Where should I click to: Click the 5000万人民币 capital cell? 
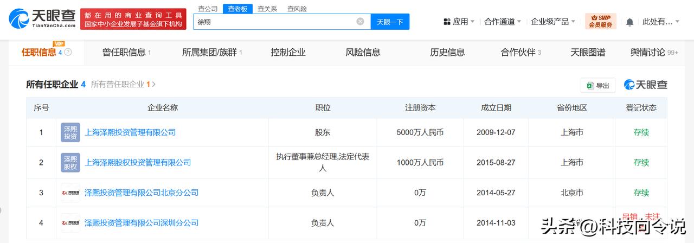(x=420, y=132)
